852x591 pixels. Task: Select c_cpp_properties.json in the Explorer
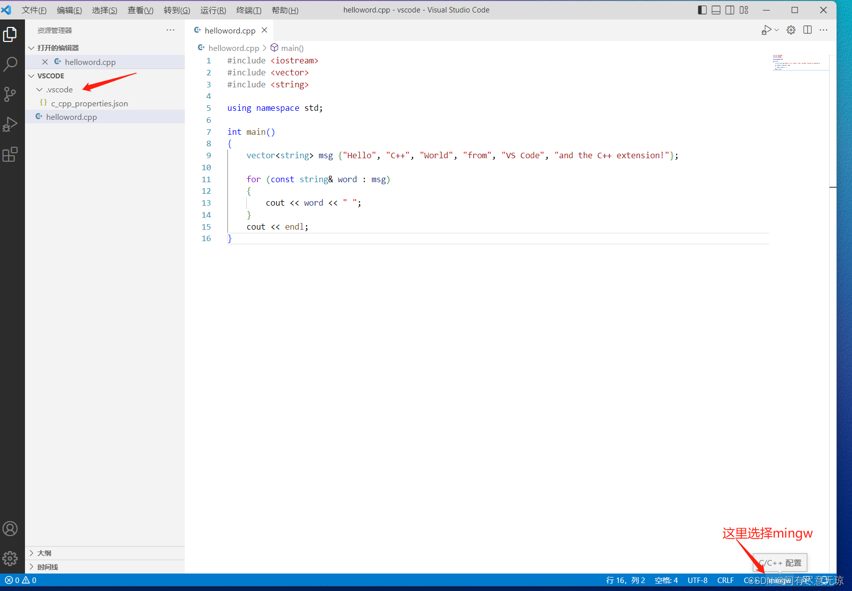(89, 103)
